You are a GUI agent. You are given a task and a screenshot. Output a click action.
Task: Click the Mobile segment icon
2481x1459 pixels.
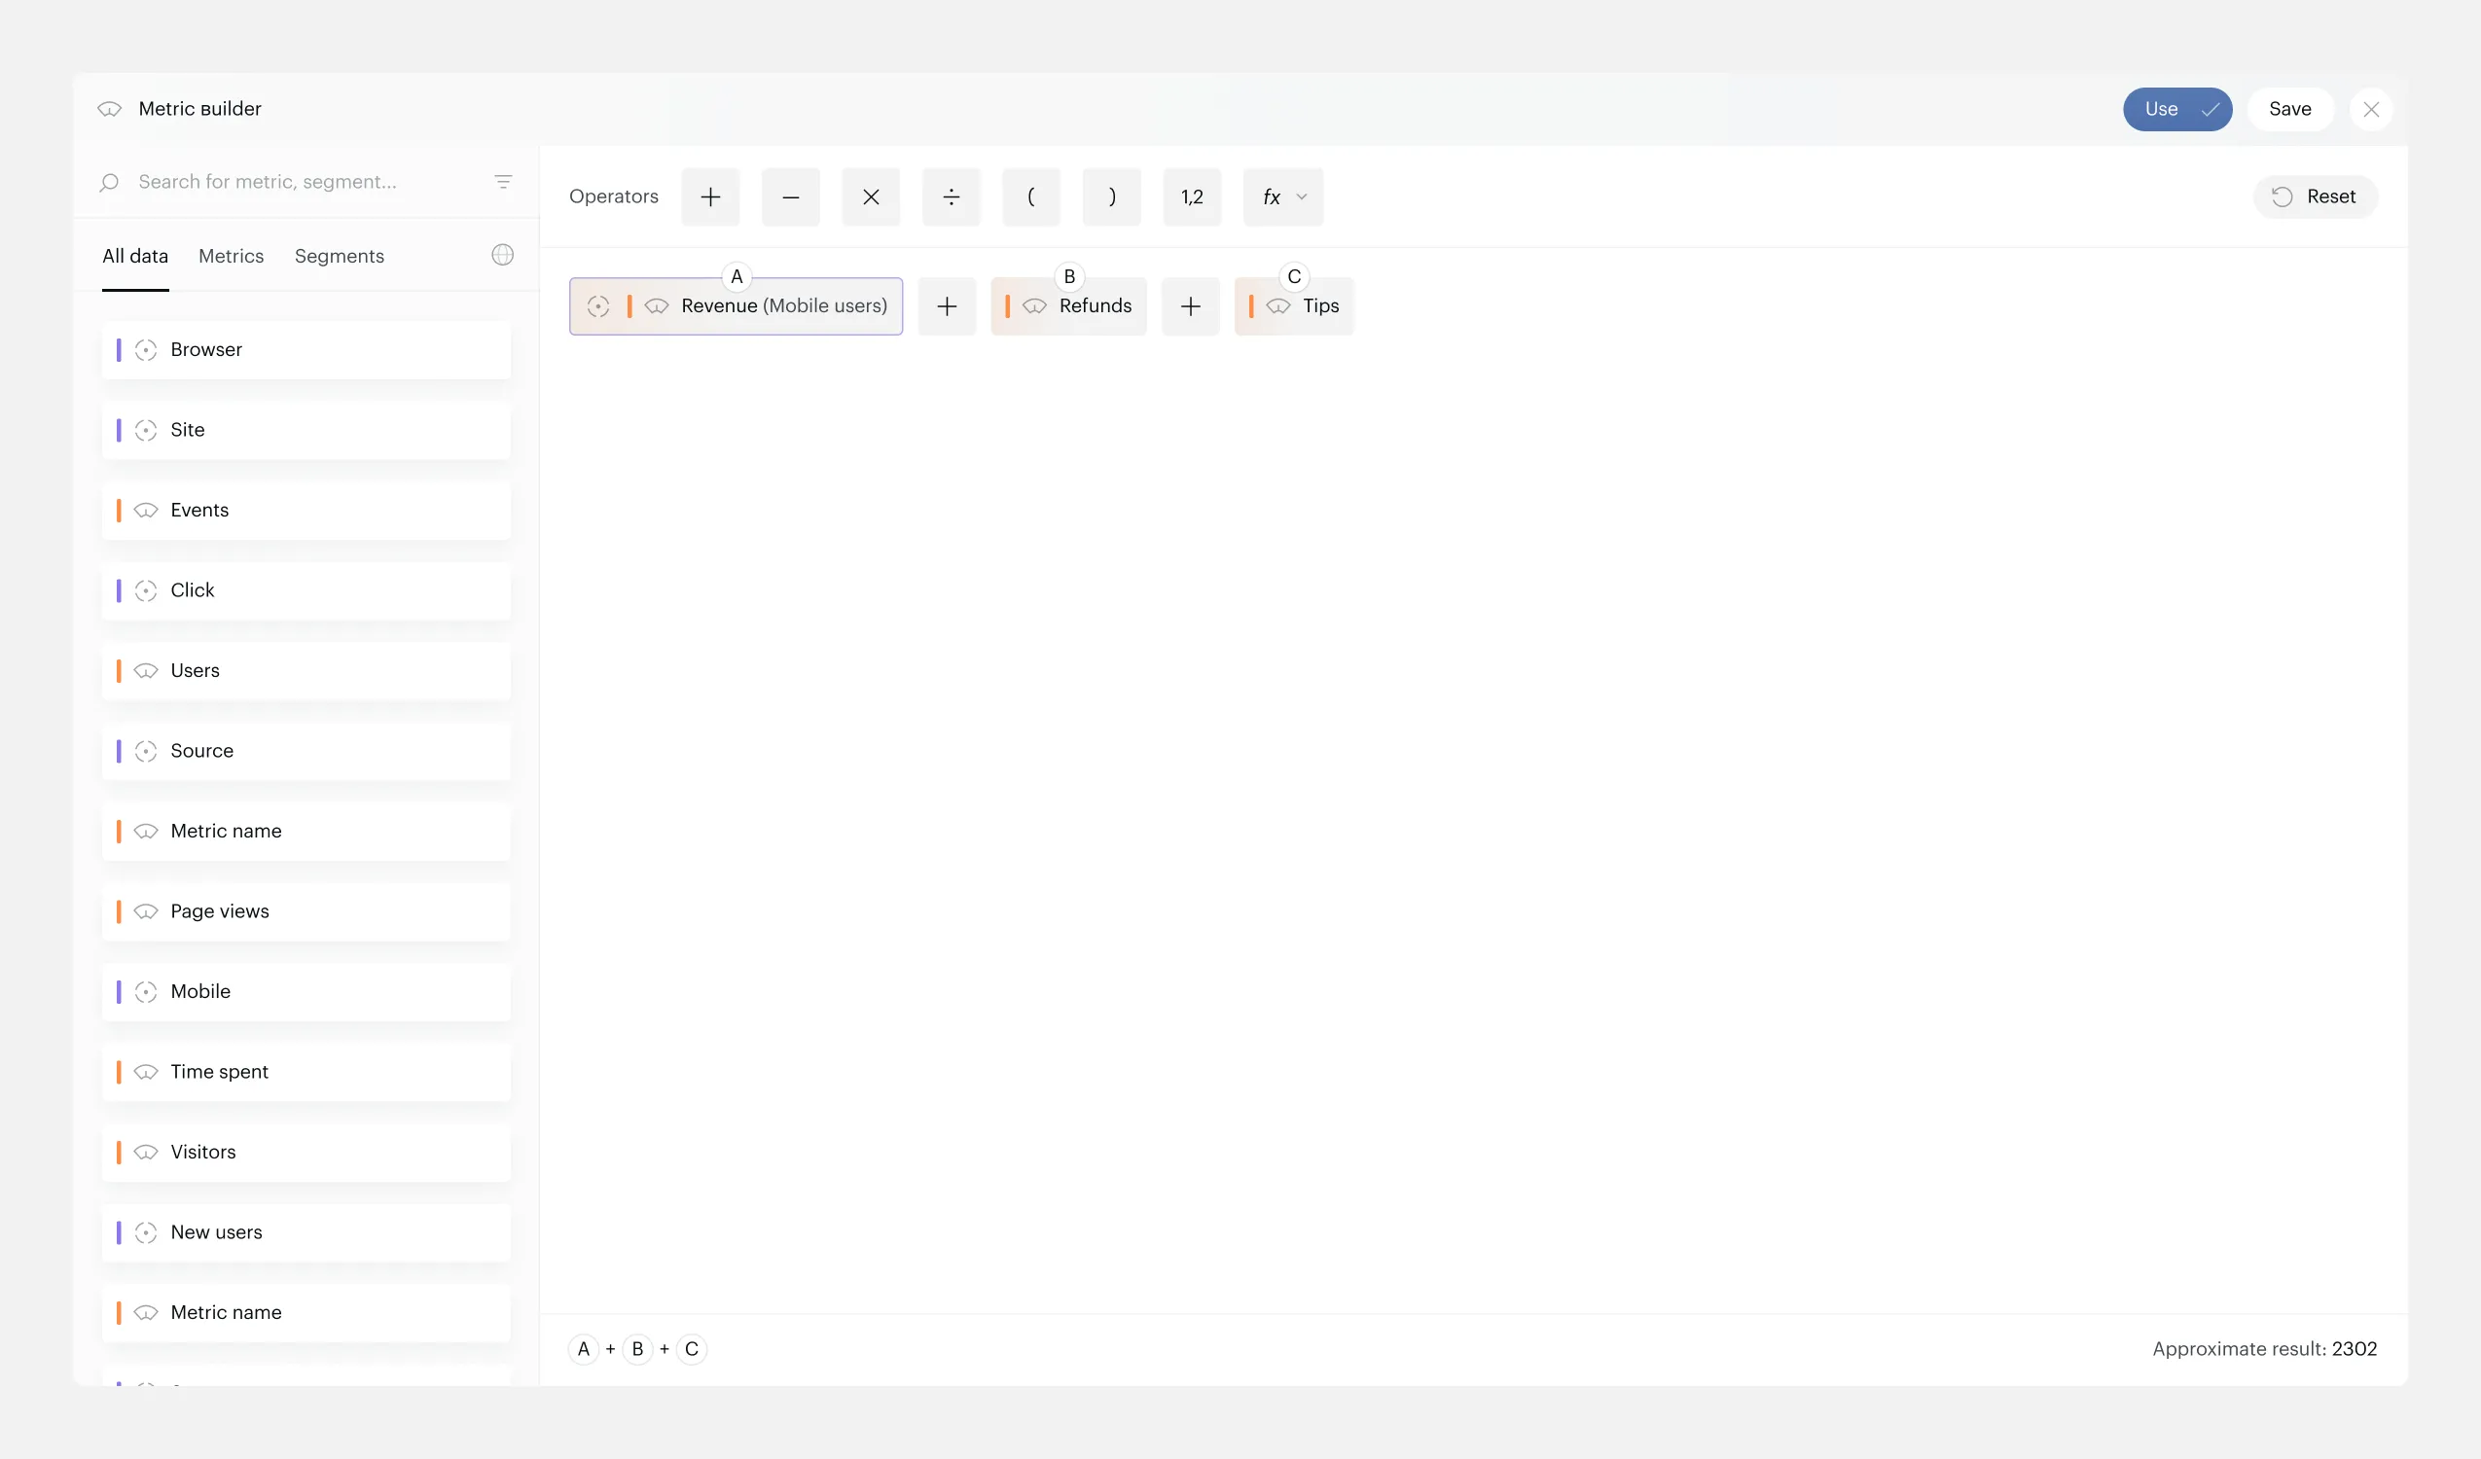(146, 992)
